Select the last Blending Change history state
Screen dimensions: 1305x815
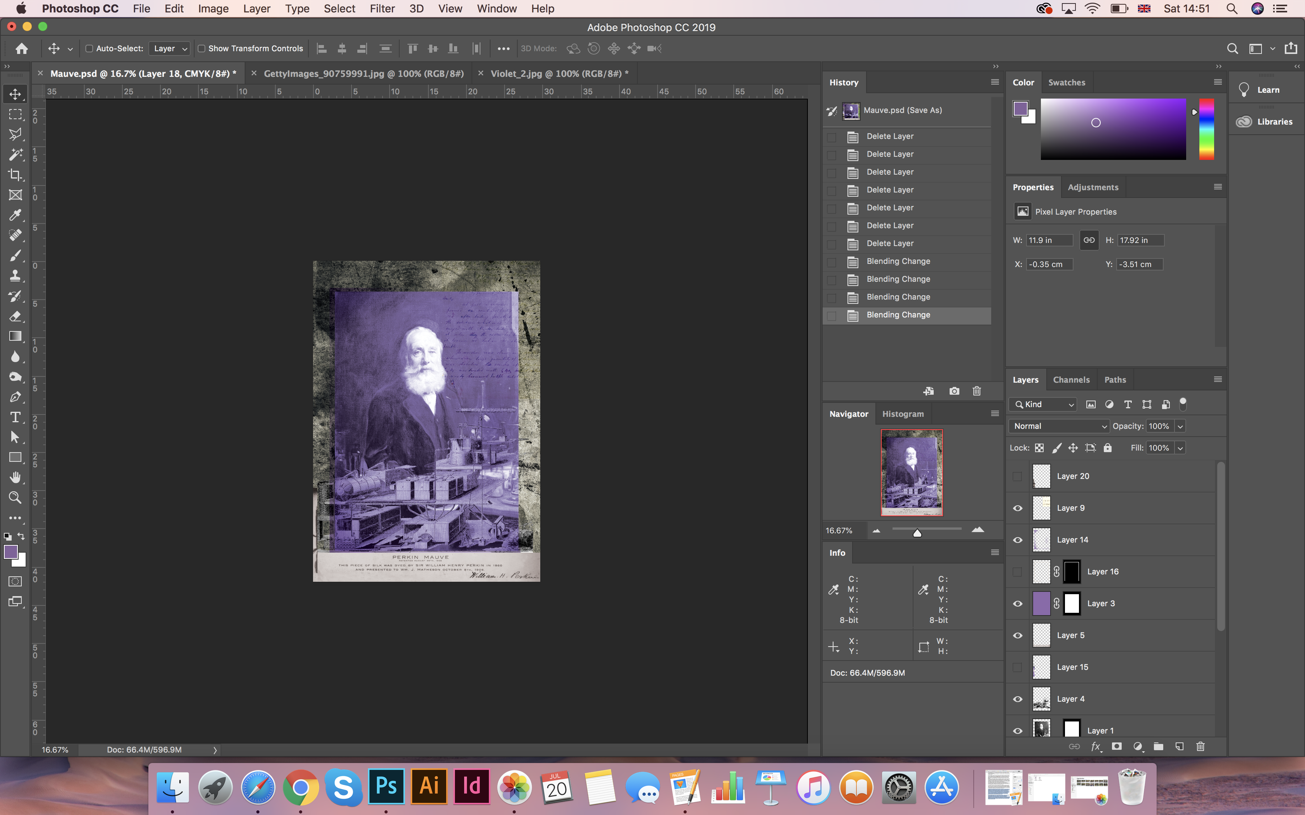click(898, 315)
